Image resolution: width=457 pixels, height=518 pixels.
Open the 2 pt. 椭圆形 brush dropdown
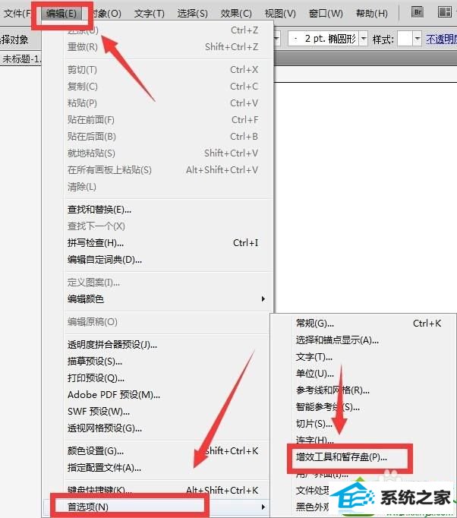[x=364, y=38]
